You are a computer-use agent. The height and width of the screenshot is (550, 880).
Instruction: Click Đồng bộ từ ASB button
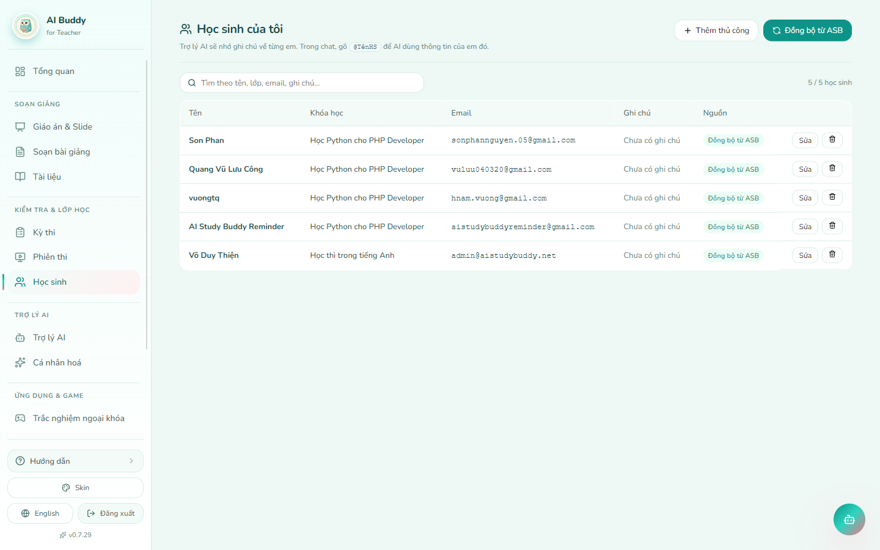click(x=807, y=31)
